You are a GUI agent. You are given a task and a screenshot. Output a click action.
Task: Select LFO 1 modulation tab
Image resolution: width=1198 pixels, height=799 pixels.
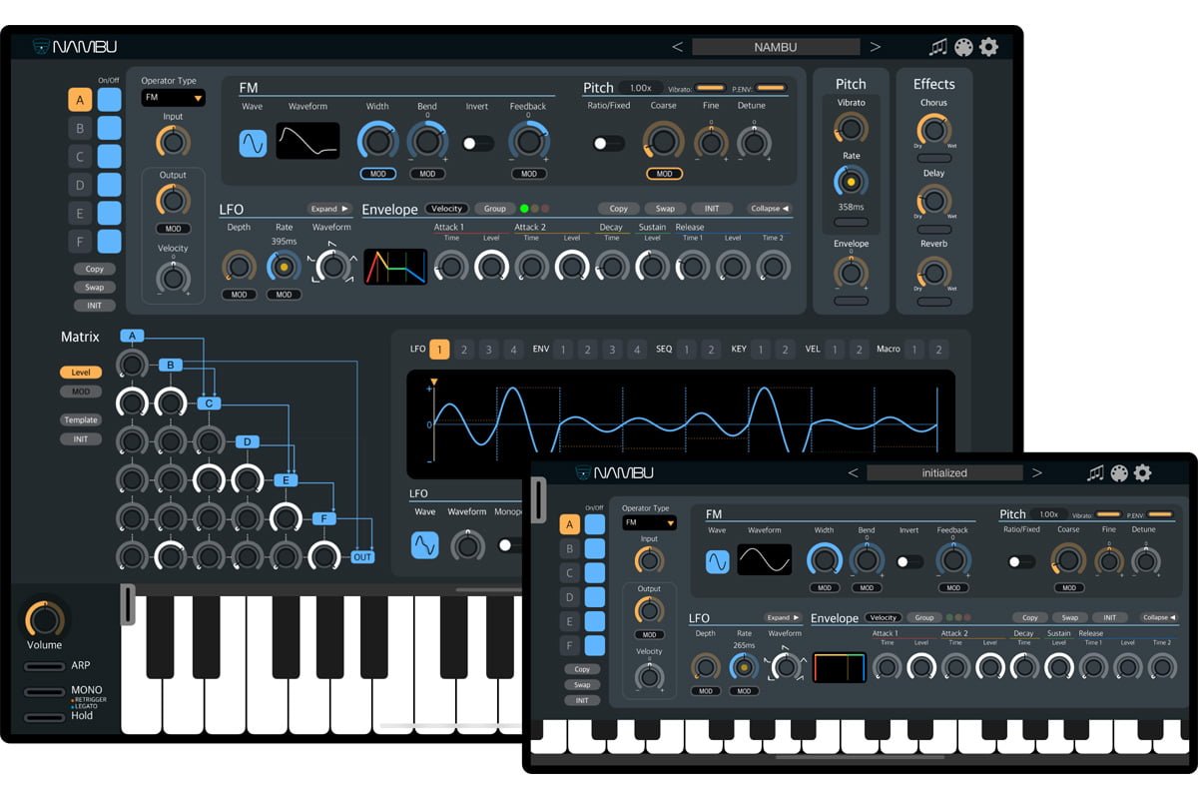(438, 350)
